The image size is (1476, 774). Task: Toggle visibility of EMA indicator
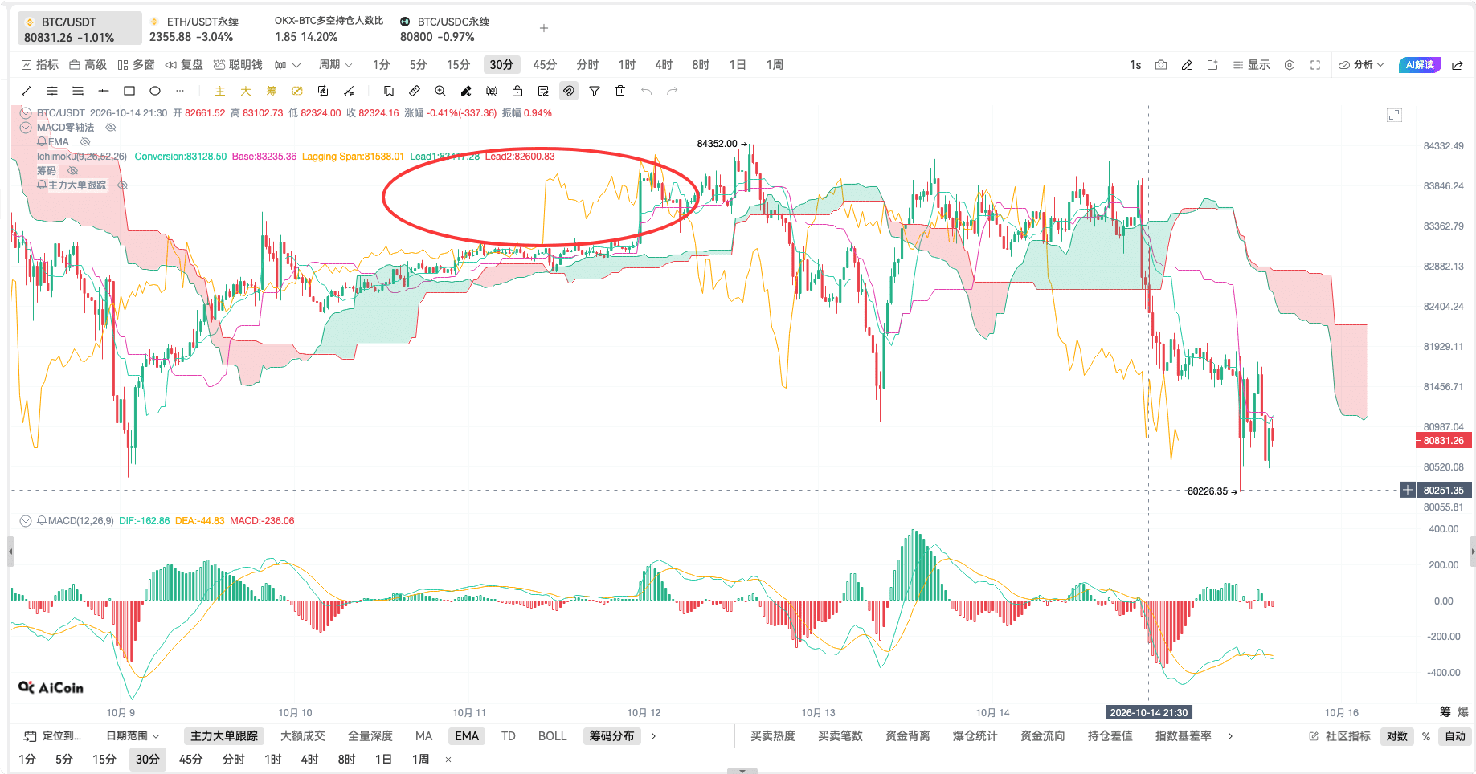pos(85,142)
